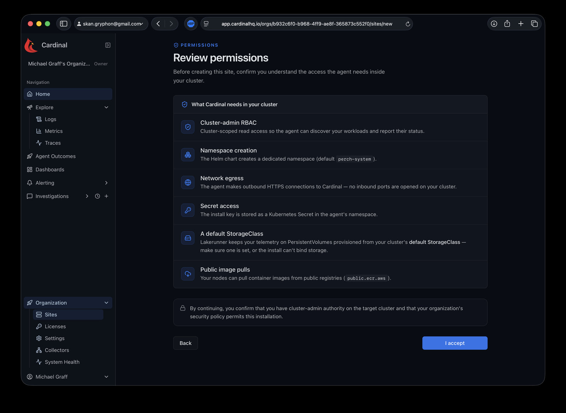Go forward with the browser forward arrow

171,24
